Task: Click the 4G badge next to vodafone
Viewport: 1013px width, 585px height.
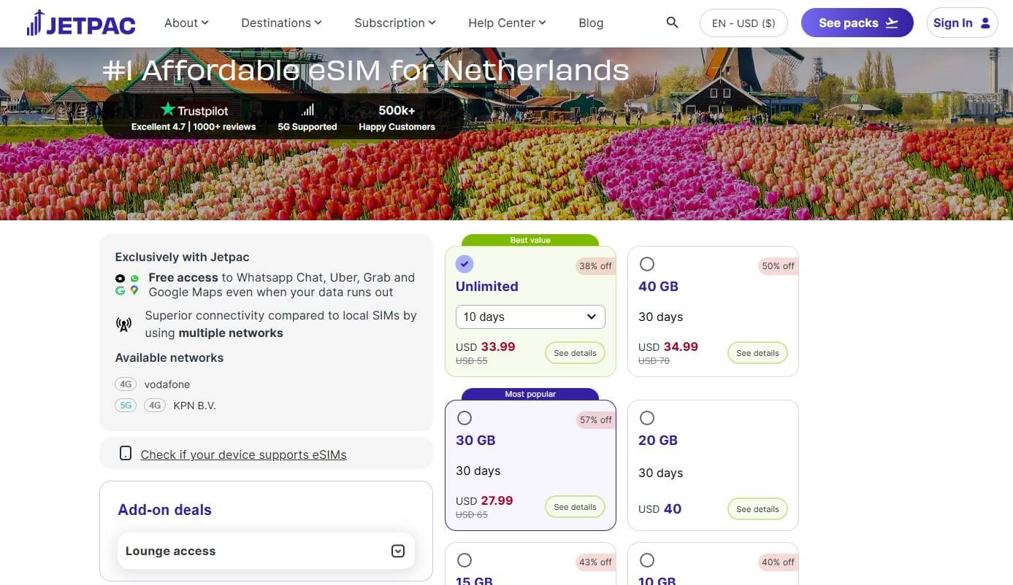Action: 125,384
